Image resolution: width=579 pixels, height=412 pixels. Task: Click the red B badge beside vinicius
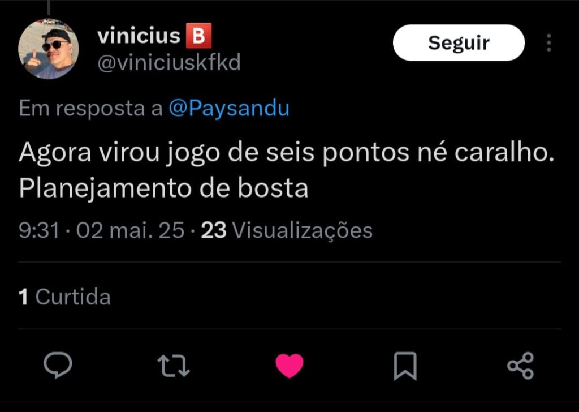point(198,36)
